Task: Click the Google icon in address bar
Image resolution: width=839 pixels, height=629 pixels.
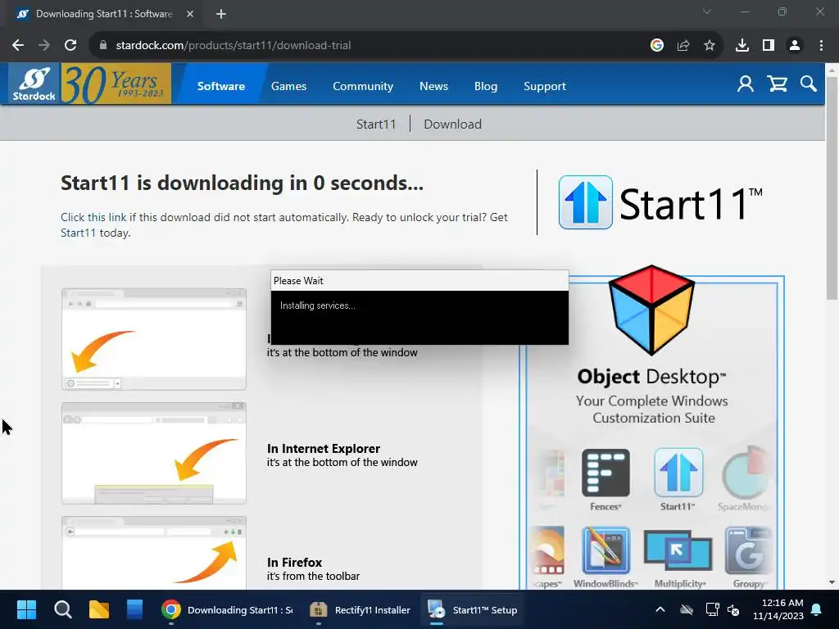Action: (x=657, y=46)
